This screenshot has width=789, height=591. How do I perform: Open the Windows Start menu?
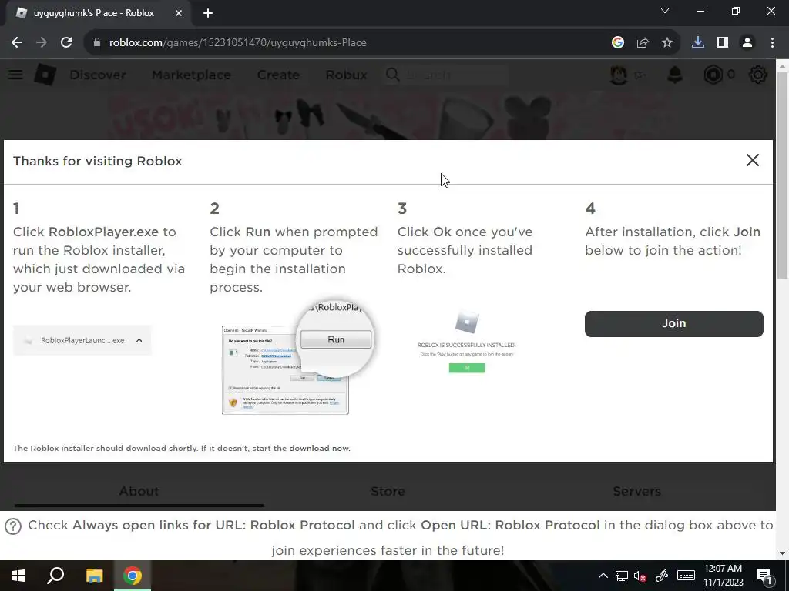click(18, 576)
